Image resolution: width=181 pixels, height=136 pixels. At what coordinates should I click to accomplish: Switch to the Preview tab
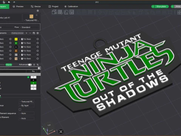18,6
